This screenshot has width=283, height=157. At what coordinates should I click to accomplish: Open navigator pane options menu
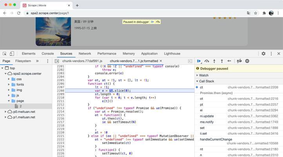click(48, 61)
